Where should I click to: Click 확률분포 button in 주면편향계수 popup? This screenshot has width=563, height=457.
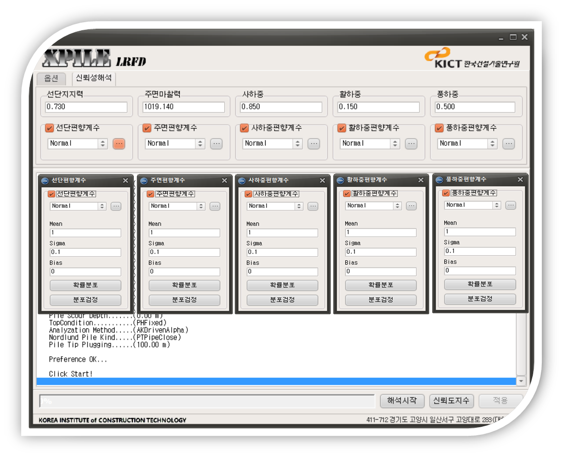[x=184, y=285]
